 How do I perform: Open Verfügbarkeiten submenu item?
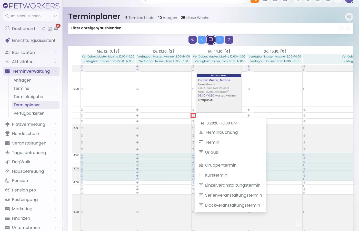[35, 113]
